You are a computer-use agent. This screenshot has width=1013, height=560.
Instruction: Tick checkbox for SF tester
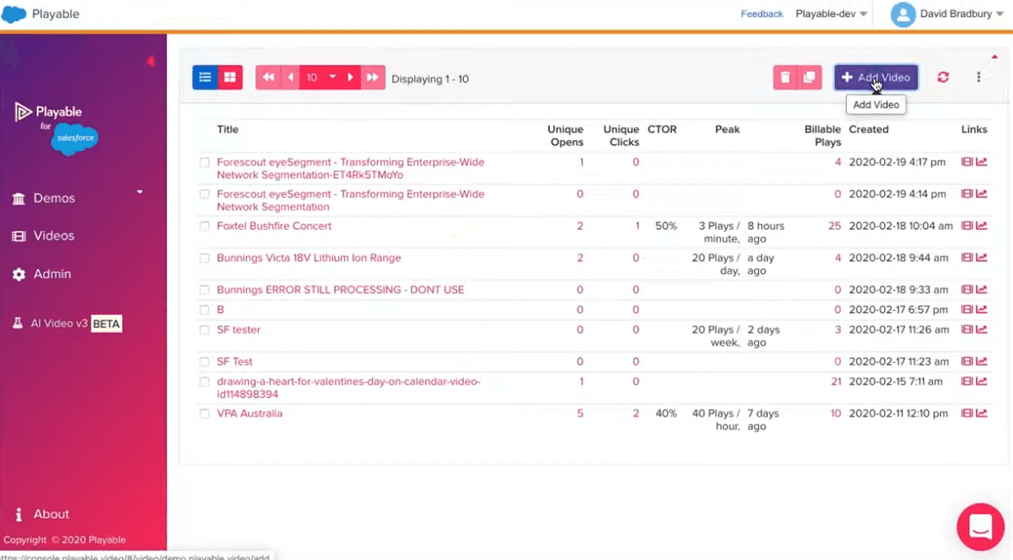pyautogui.click(x=204, y=330)
